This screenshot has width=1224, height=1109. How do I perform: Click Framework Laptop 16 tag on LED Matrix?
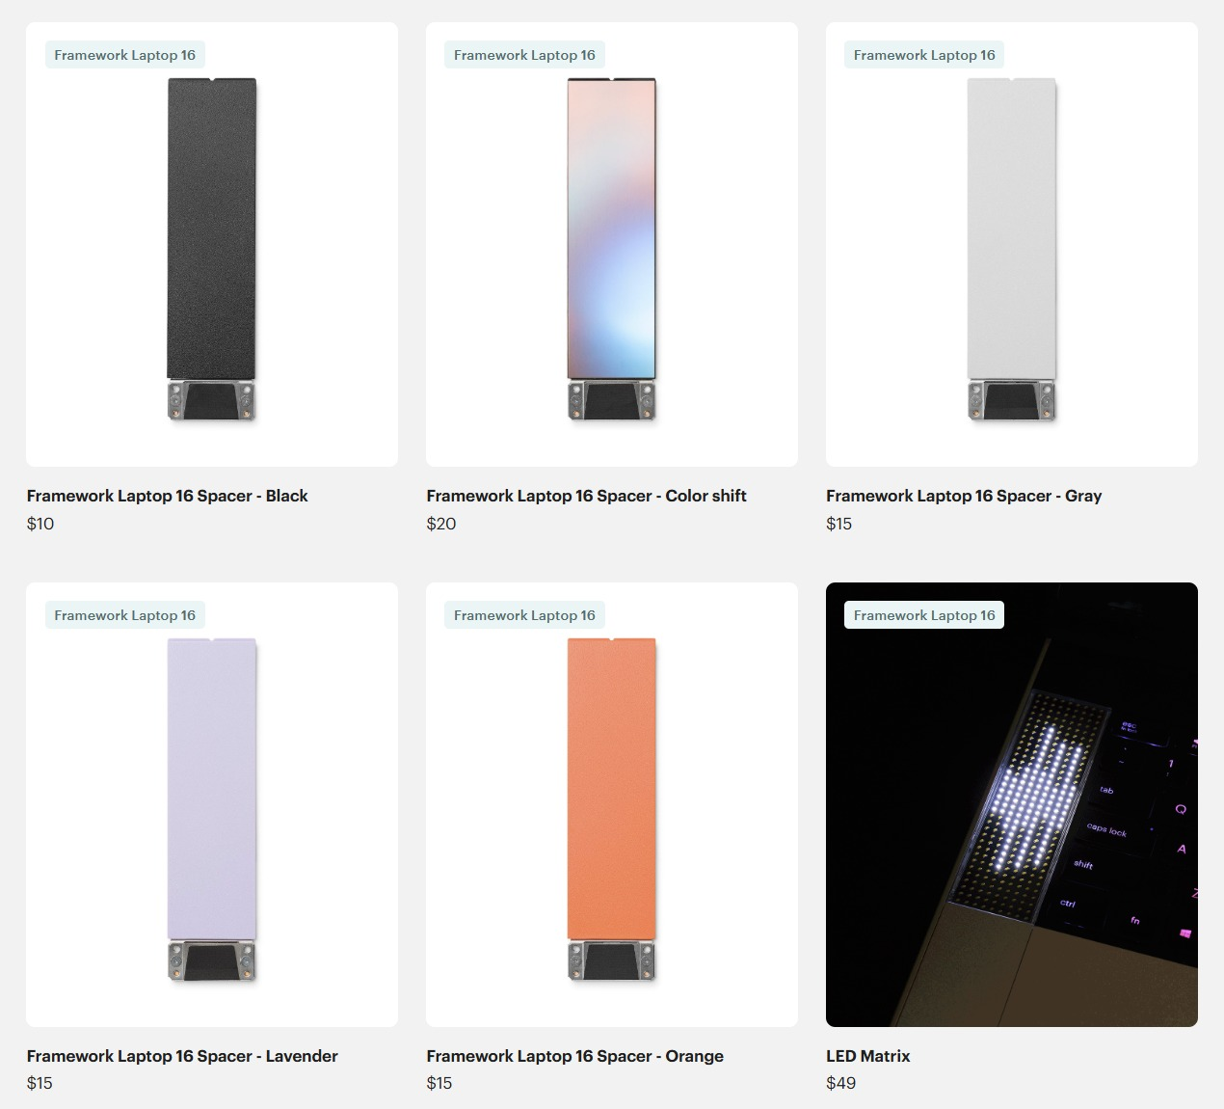[924, 615]
